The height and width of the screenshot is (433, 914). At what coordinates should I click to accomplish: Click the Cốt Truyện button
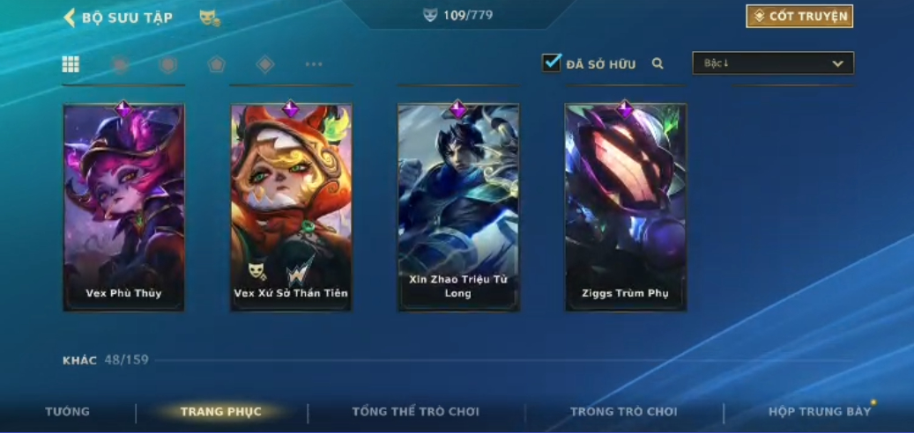click(x=799, y=17)
